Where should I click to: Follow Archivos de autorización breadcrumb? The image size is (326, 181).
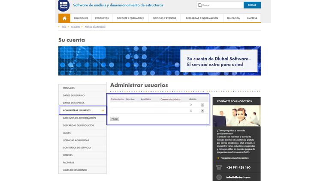point(95,27)
